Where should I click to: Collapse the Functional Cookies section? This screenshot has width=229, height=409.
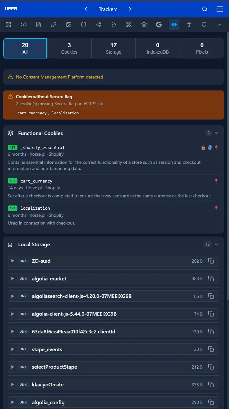coord(217,133)
